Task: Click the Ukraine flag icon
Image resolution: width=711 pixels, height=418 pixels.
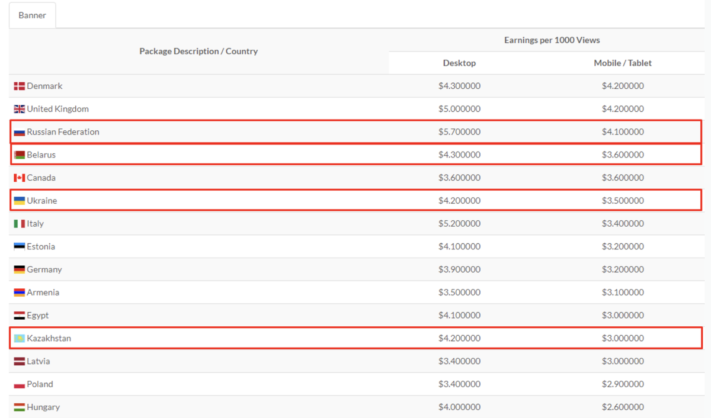Action: pyautogui.click(x=20, y=201)
